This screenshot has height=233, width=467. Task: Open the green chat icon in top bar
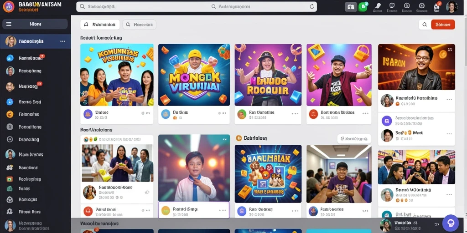(363, 7)
